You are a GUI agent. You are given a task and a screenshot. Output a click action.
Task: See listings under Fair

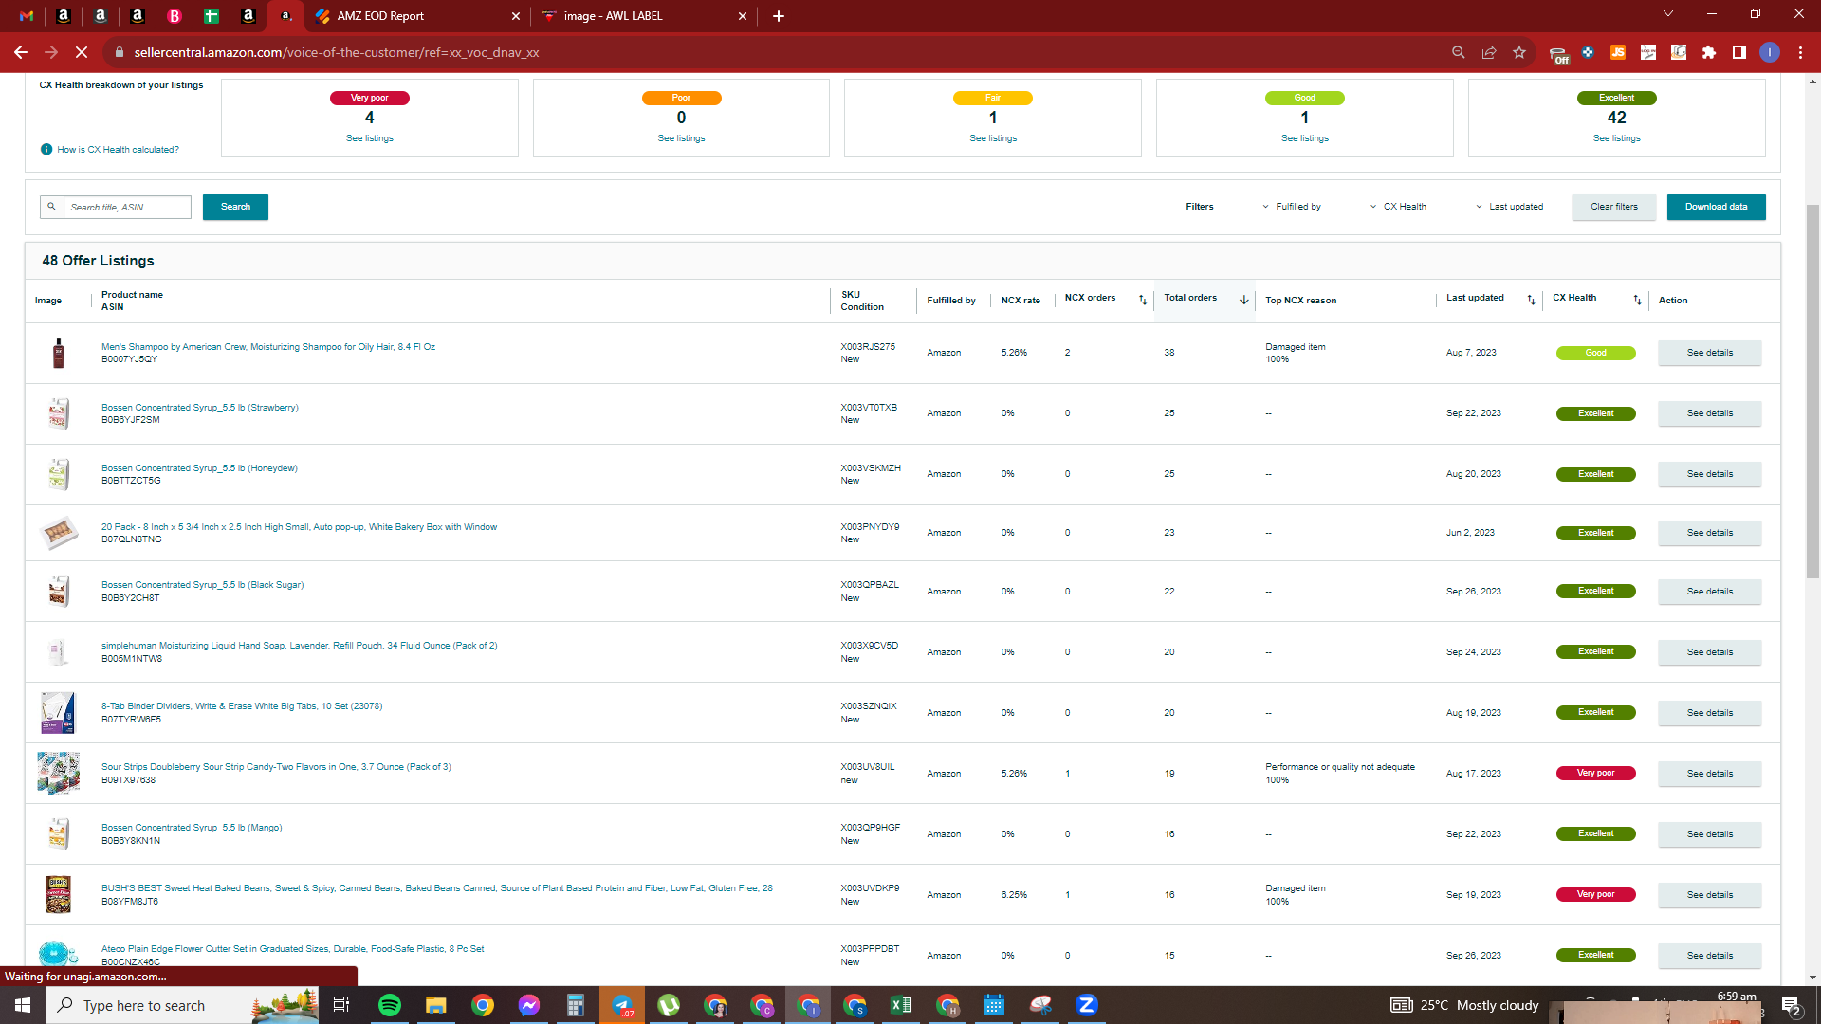click(x=992, y=138)
